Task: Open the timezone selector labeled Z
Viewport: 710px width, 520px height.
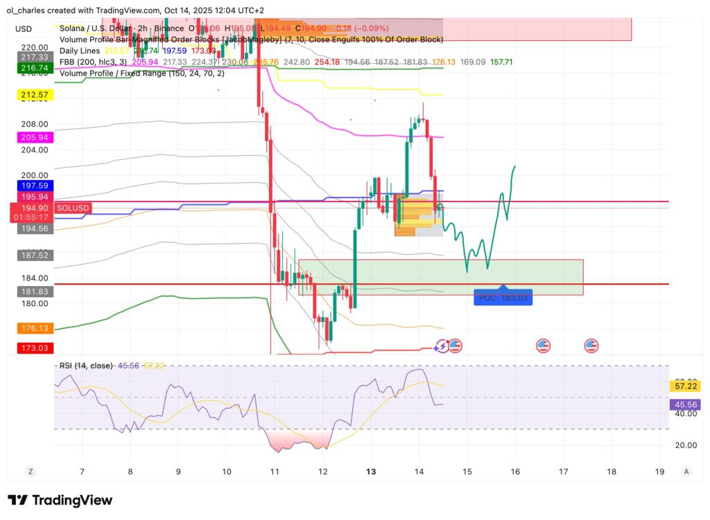Action: pyautogui.click(x=30, y=471)
